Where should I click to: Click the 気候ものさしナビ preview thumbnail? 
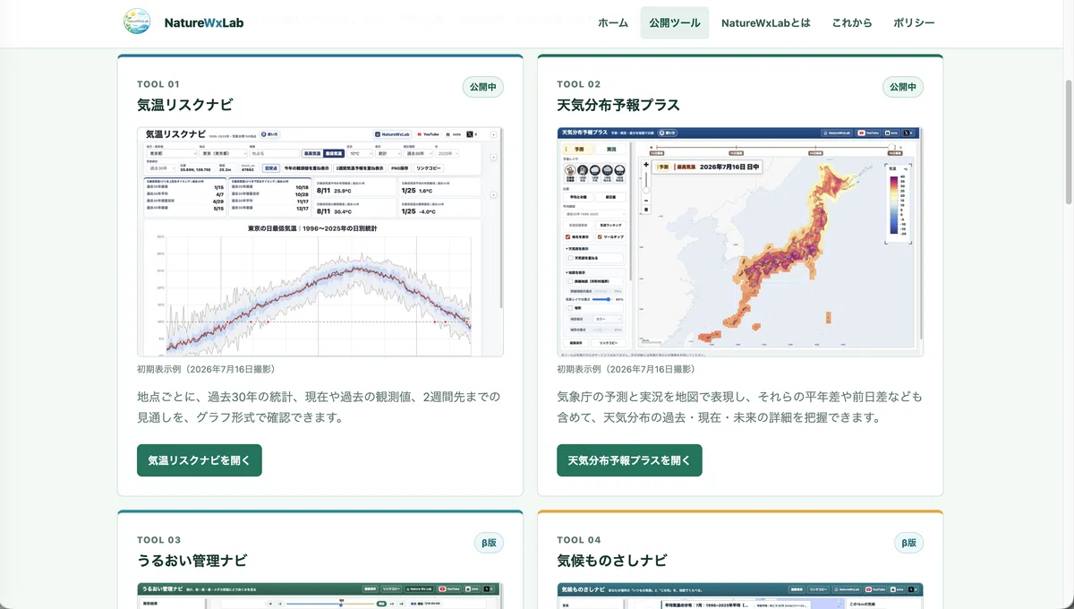(739, 596)
